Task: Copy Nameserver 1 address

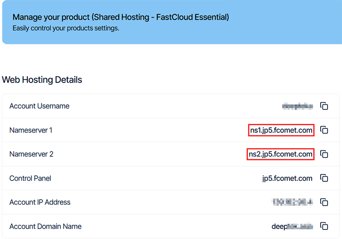Action: [x=324, y=130]
